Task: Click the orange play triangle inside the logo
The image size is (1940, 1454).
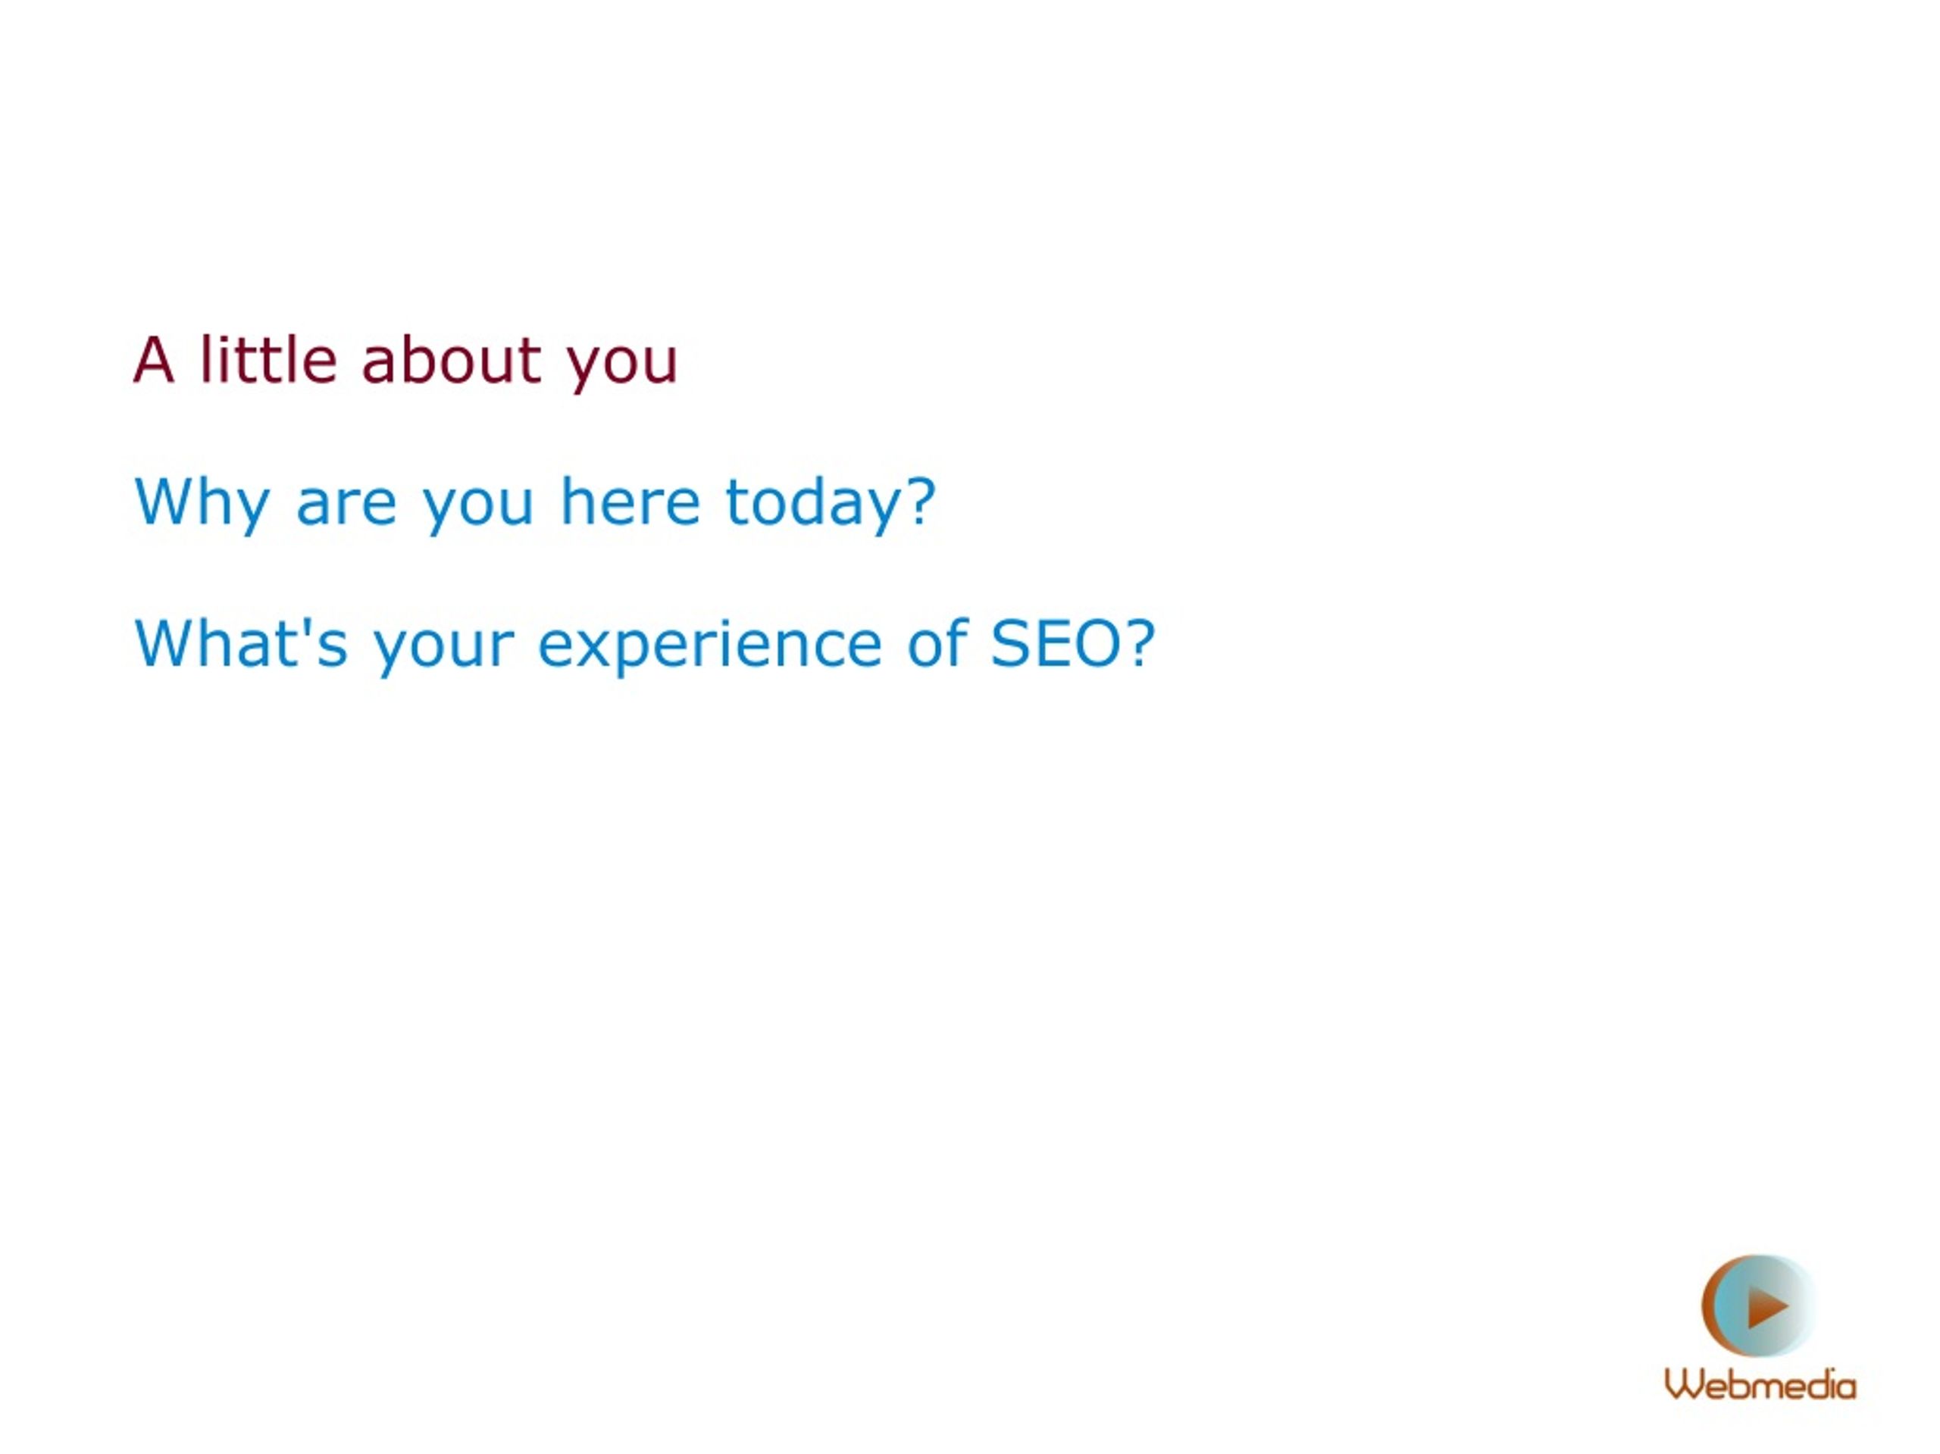Action: point(1767,1307)
